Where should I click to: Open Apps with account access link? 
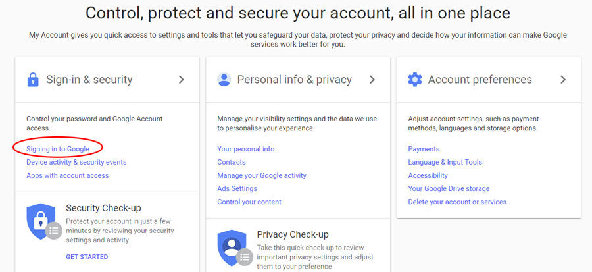click(x=68, y=175)
